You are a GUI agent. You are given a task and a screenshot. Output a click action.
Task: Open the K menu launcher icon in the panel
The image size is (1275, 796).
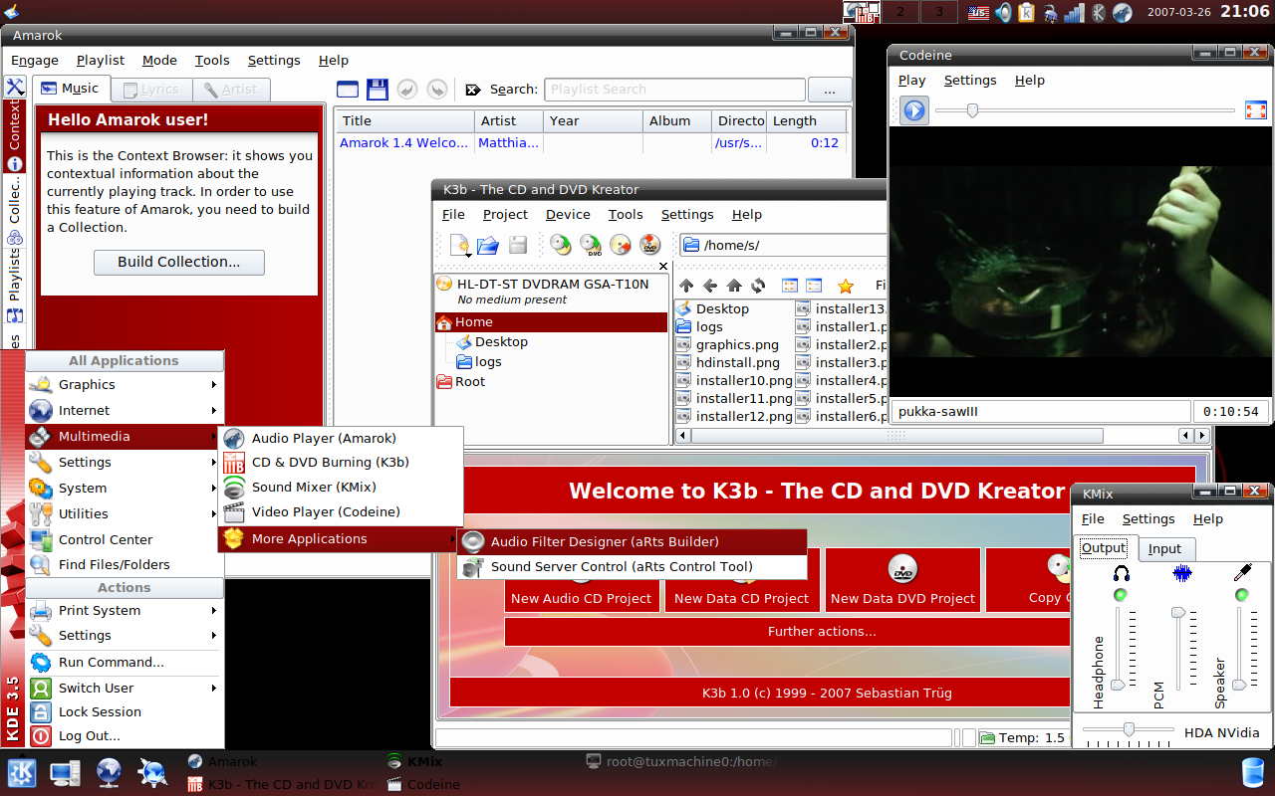point(22,773)
